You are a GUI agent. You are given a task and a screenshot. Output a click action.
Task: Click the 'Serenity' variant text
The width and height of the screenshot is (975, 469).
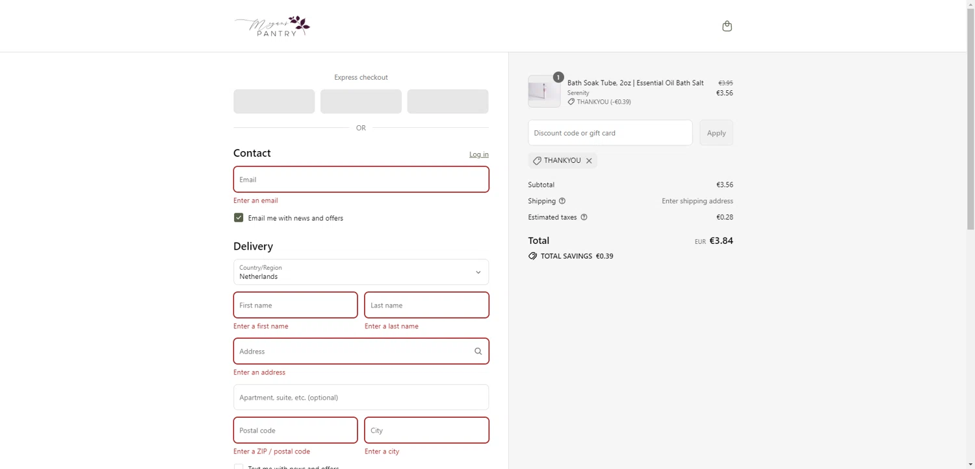pyautogui.click(x=578, y=93)
